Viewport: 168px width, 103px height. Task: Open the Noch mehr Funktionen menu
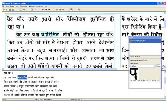pos(36,6)
